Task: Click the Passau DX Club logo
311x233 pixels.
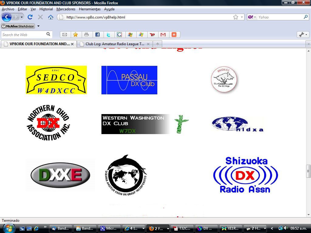Action: tap(129, 80)
